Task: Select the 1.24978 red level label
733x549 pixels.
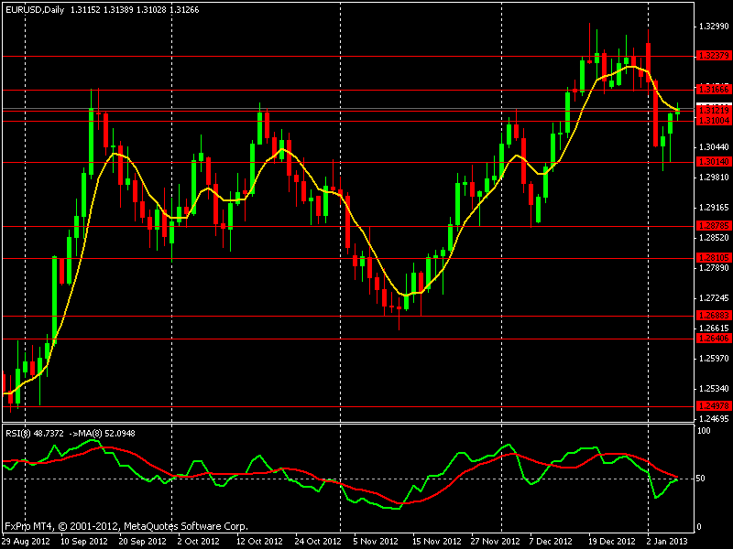Action: point(714,405)
